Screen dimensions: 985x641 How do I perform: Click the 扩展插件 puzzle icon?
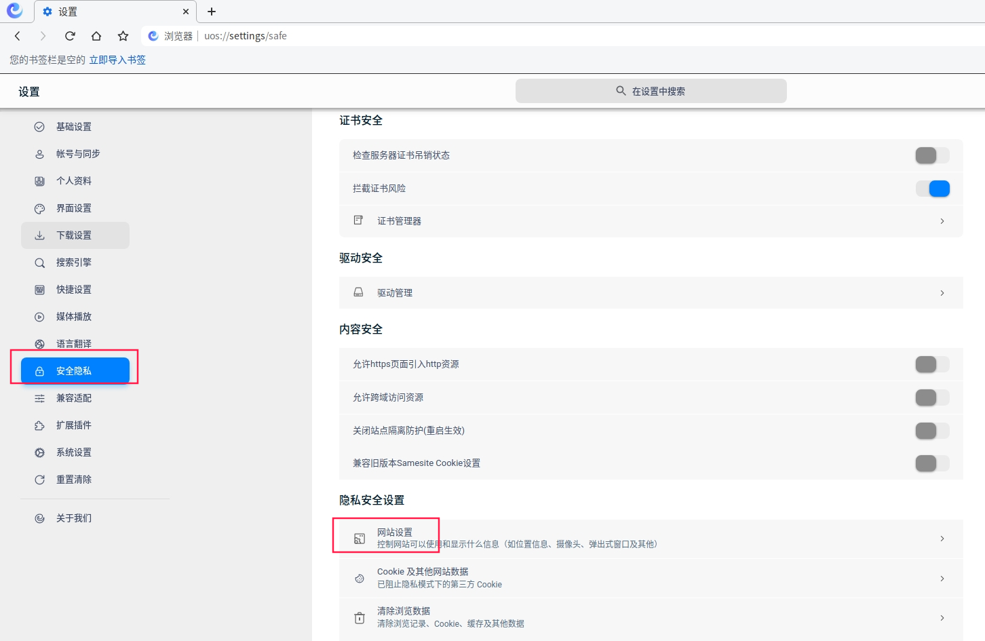click(39, 425)
